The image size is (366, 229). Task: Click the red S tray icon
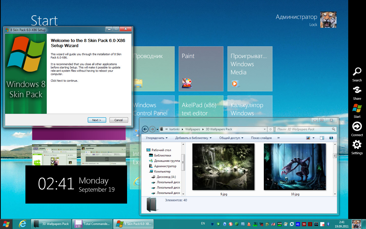[231, 224]
